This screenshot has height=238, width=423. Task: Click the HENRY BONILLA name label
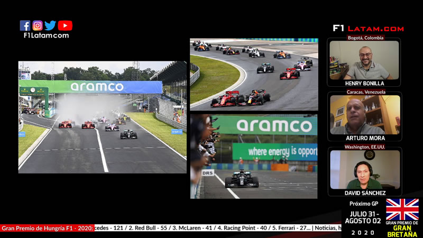click(364, 84)
